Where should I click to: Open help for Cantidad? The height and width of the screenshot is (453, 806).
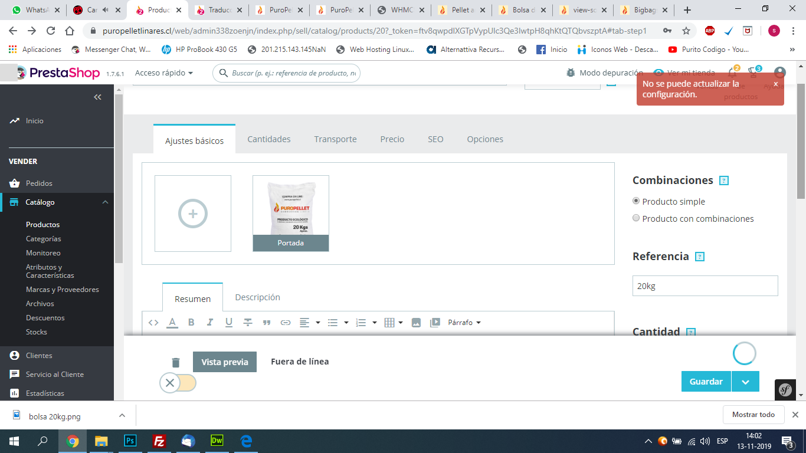[691, 332]
